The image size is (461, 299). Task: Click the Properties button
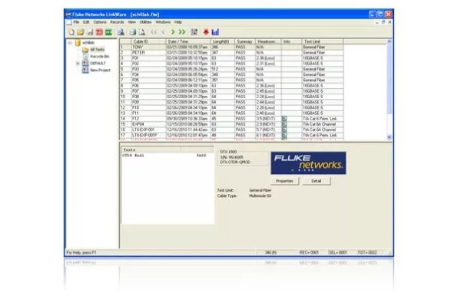tap(284, 181)
